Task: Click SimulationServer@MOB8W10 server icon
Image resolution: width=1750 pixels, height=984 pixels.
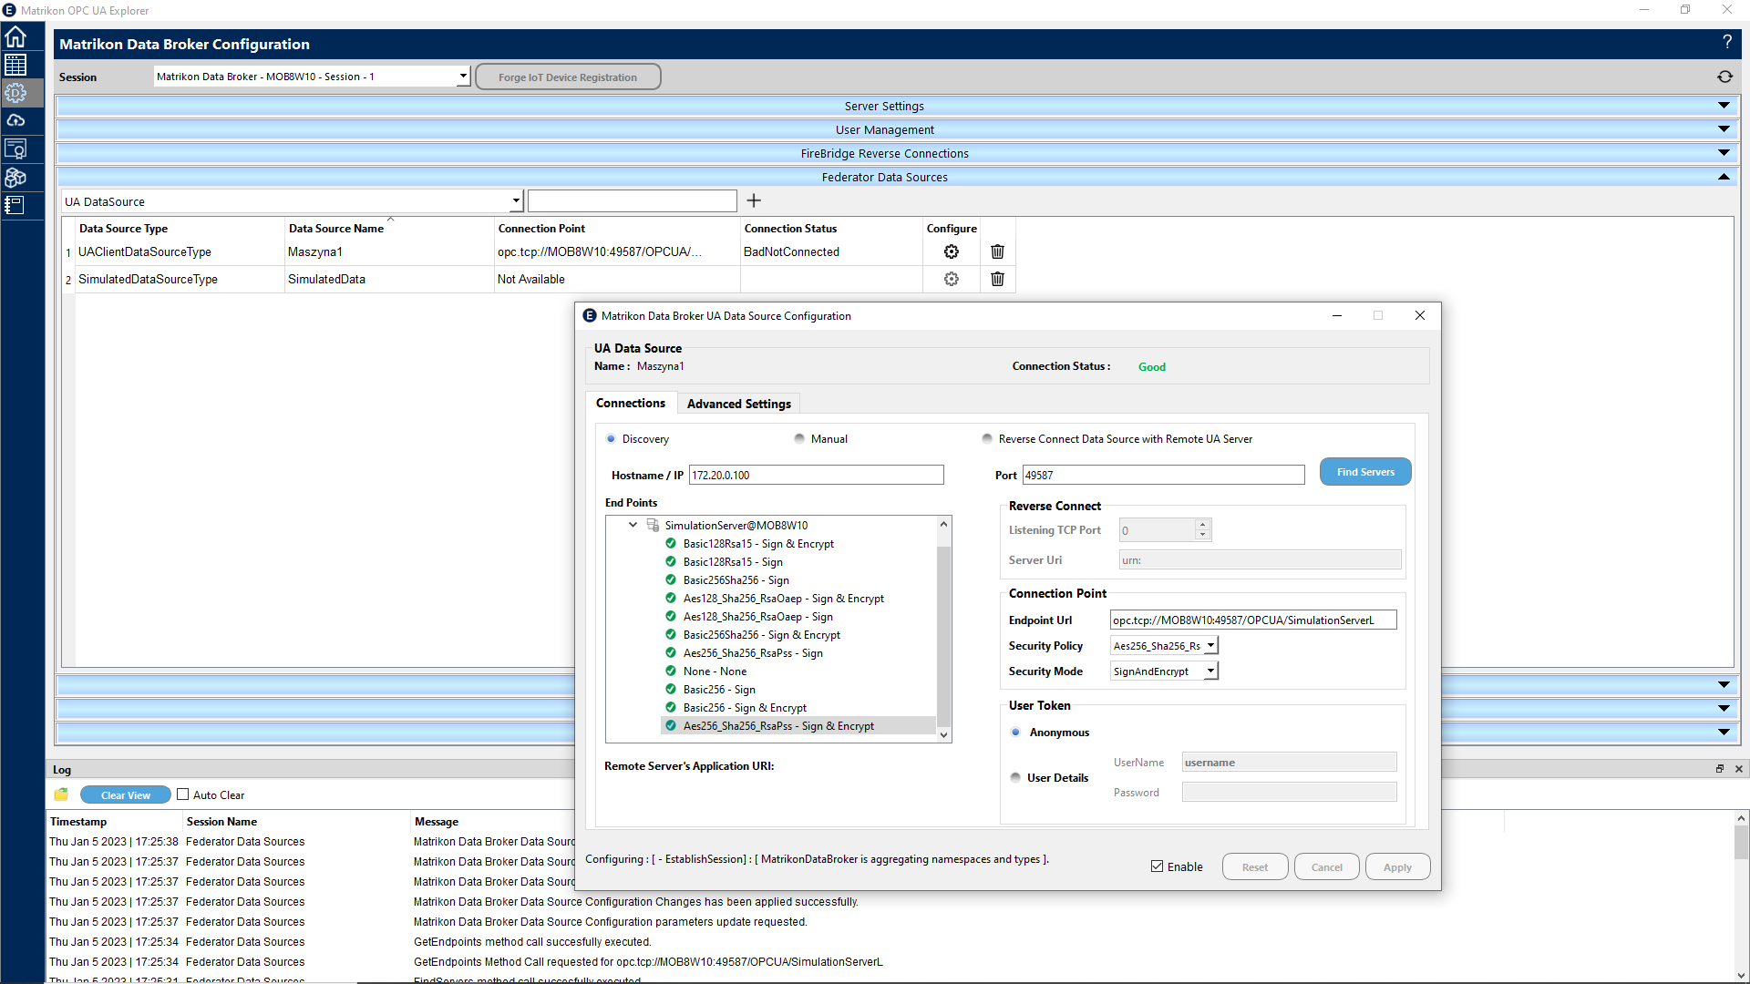Action: click(653, 525)
